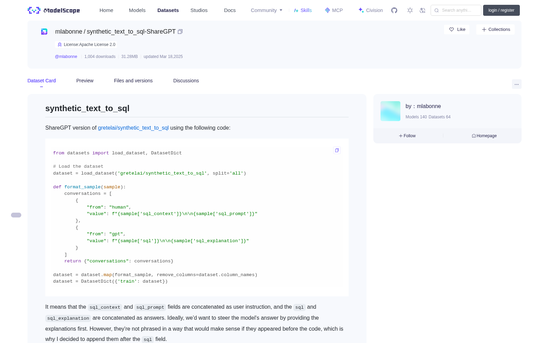Switch to the Preview tab

(85, 81)
